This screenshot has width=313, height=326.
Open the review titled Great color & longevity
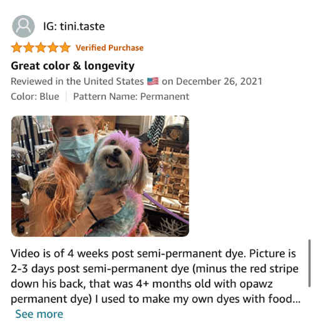tap(73, 66)
